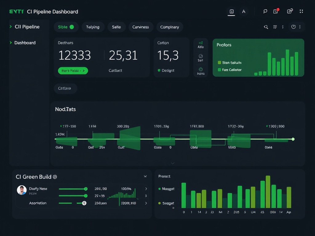Open the timer icon above the filter bar
The image size is (315, 236).
click(293, 27)
